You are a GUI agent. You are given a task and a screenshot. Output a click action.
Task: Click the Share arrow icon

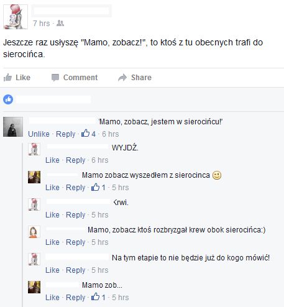(x=122, y=78)
